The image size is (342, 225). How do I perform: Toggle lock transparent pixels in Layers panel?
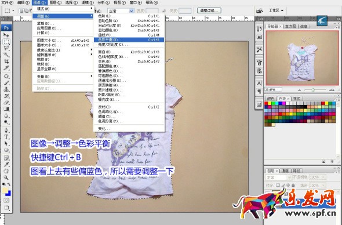point(278,185)
